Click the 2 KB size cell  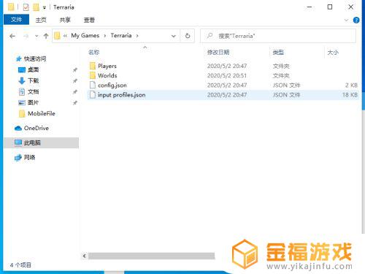[x=351, y=85]
